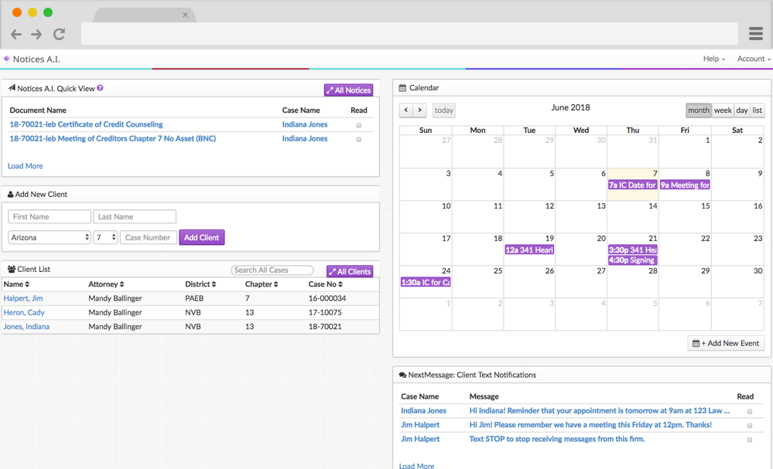The height and width of the screenshot is (469, 773).
Task: Open the 7a IC Date event
Action: point(632,185)
